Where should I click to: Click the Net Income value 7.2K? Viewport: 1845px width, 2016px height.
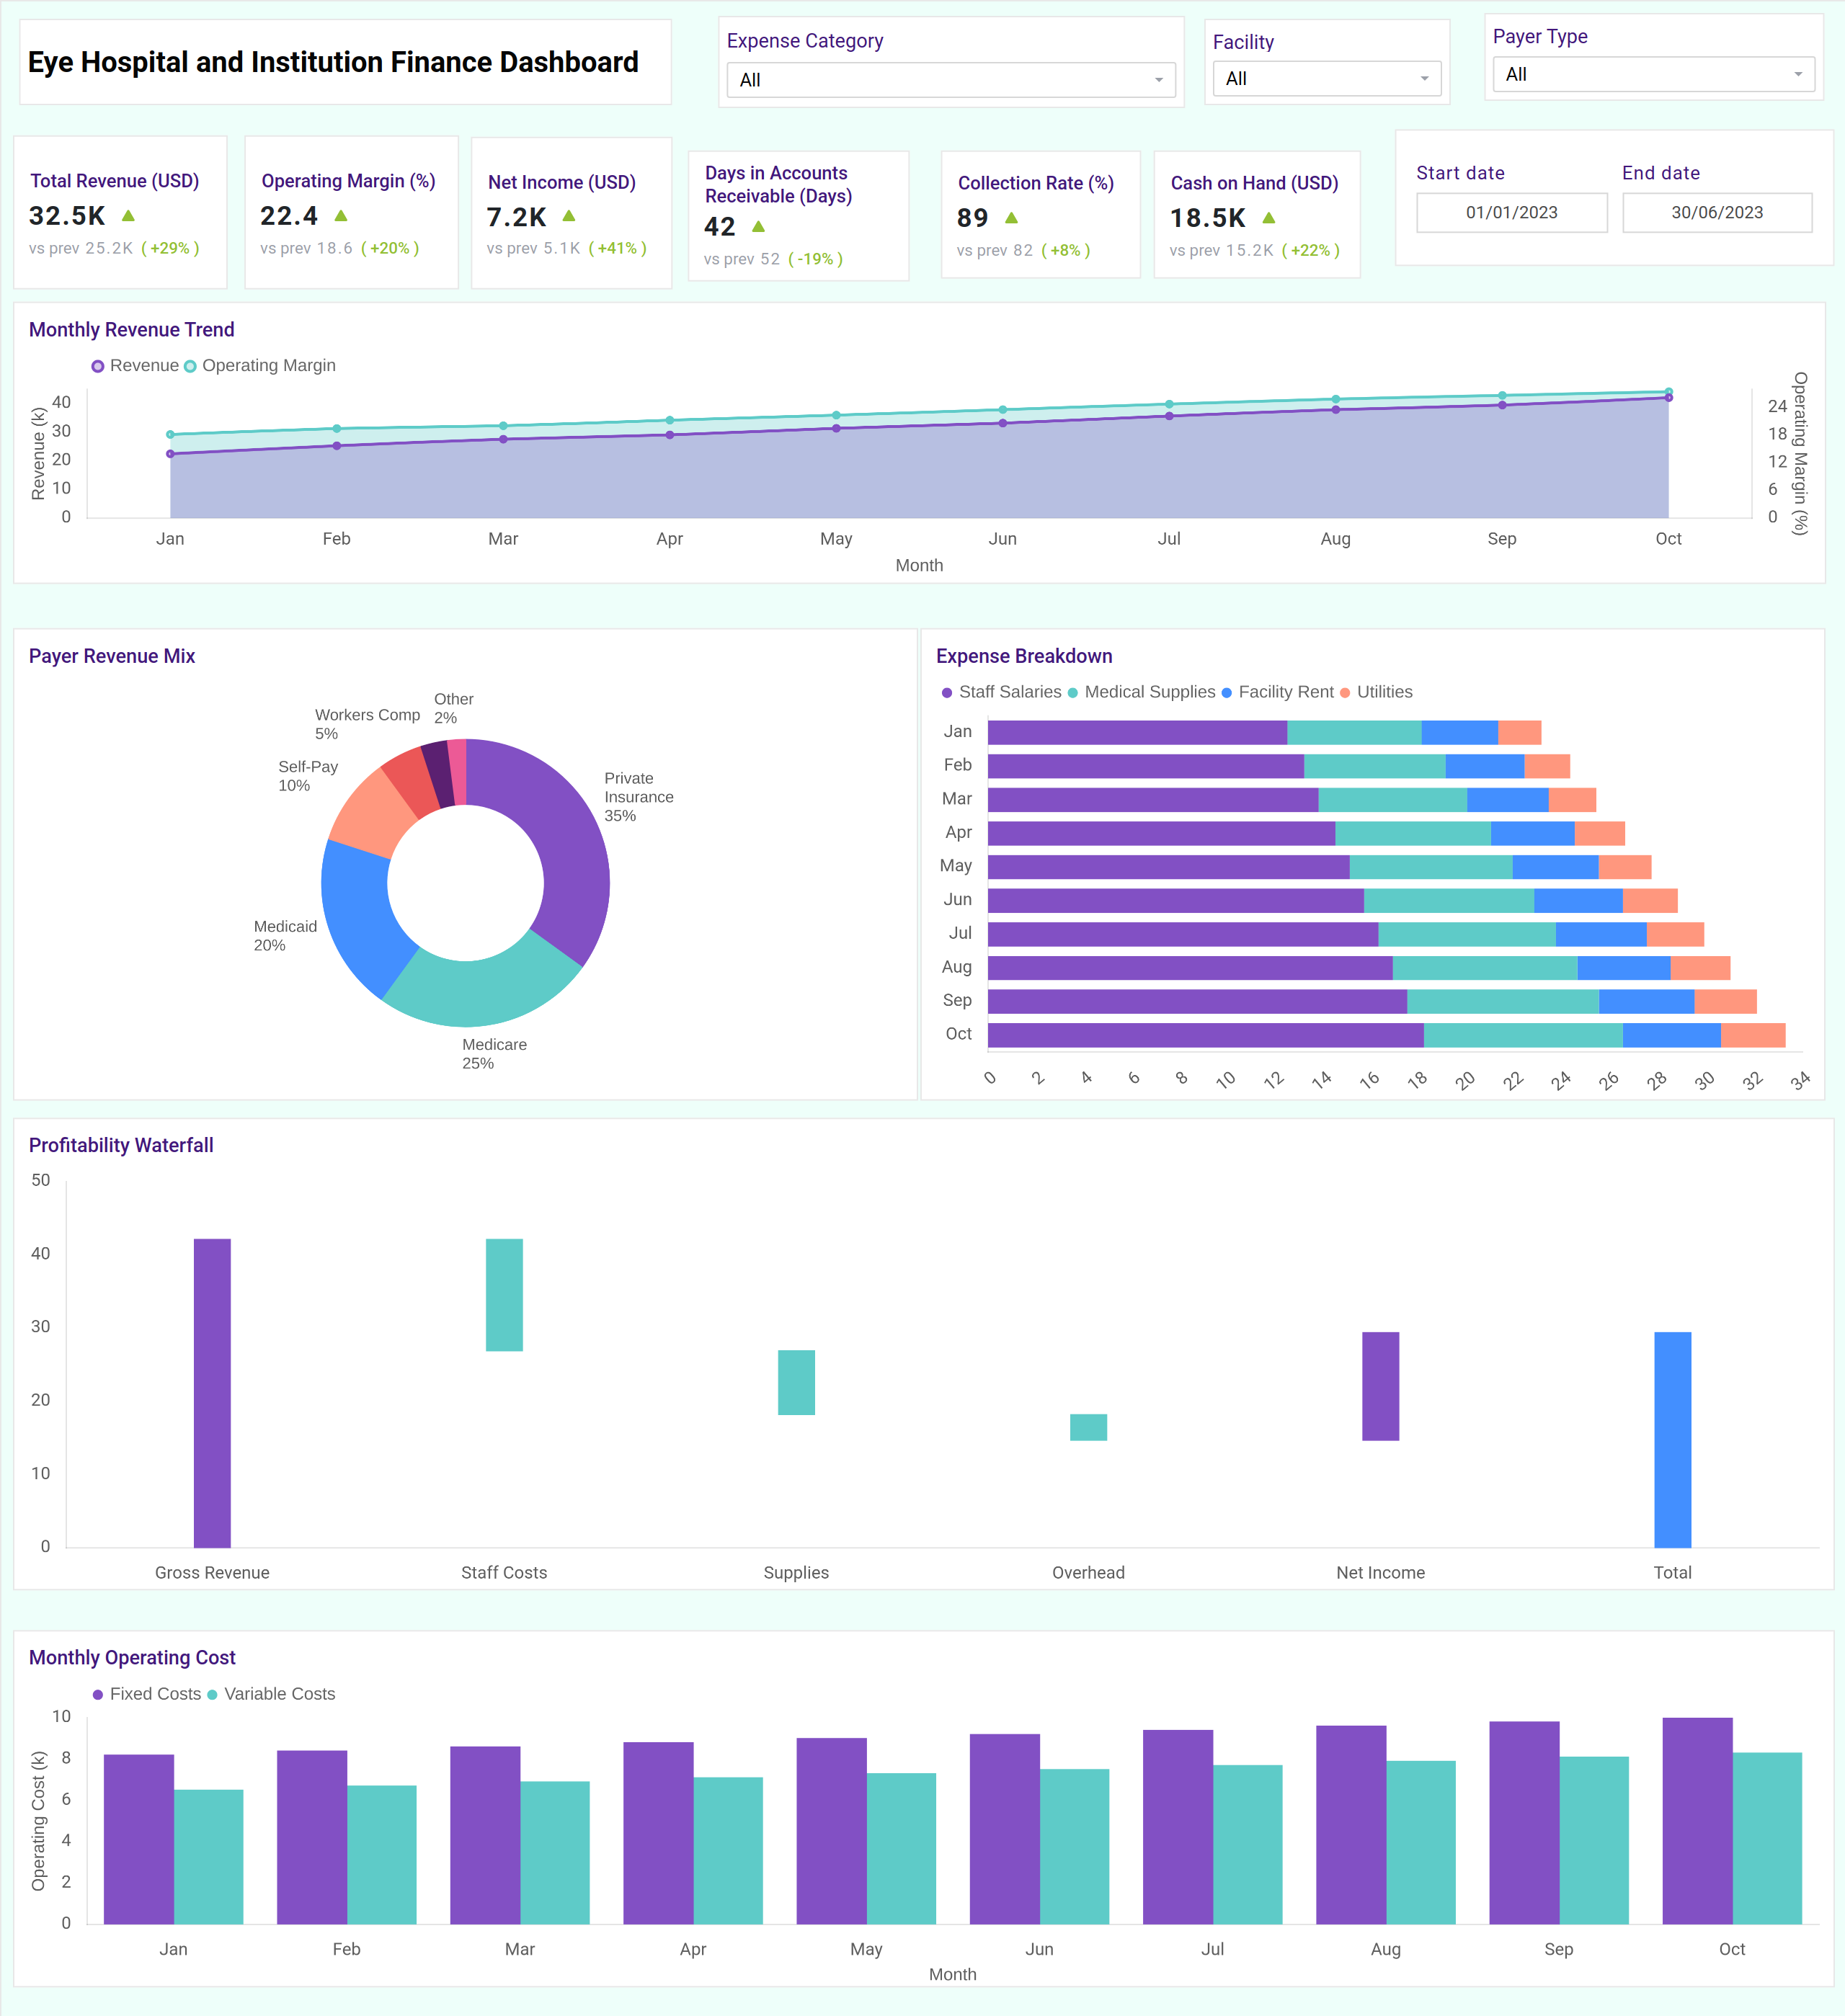(x=516, y=217)
